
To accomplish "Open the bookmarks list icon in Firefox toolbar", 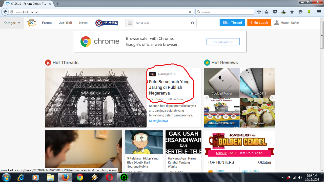I will click(x=266, y=12).
